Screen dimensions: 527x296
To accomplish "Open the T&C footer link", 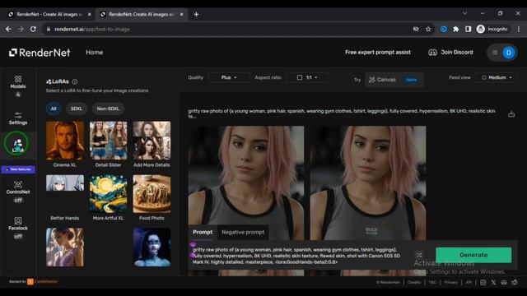I will pos(432,283).
